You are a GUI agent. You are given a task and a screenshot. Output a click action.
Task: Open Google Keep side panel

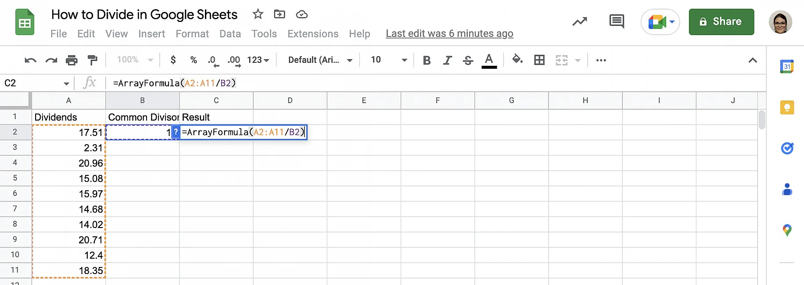[787, 107]
